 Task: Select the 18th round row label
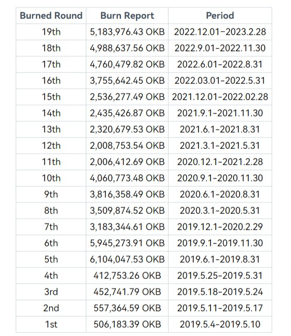click(51, 48)
